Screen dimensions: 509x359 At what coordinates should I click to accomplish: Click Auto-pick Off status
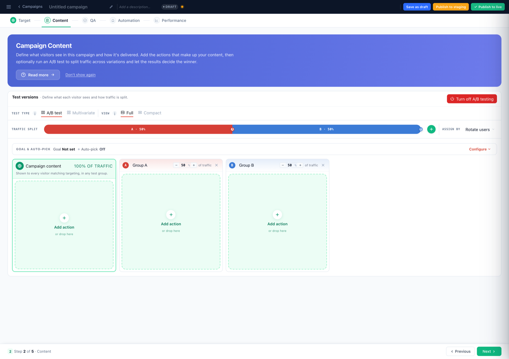click(93, 149)
